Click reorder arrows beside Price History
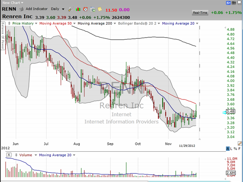243x182 pixels. click(x=9, y=23)
